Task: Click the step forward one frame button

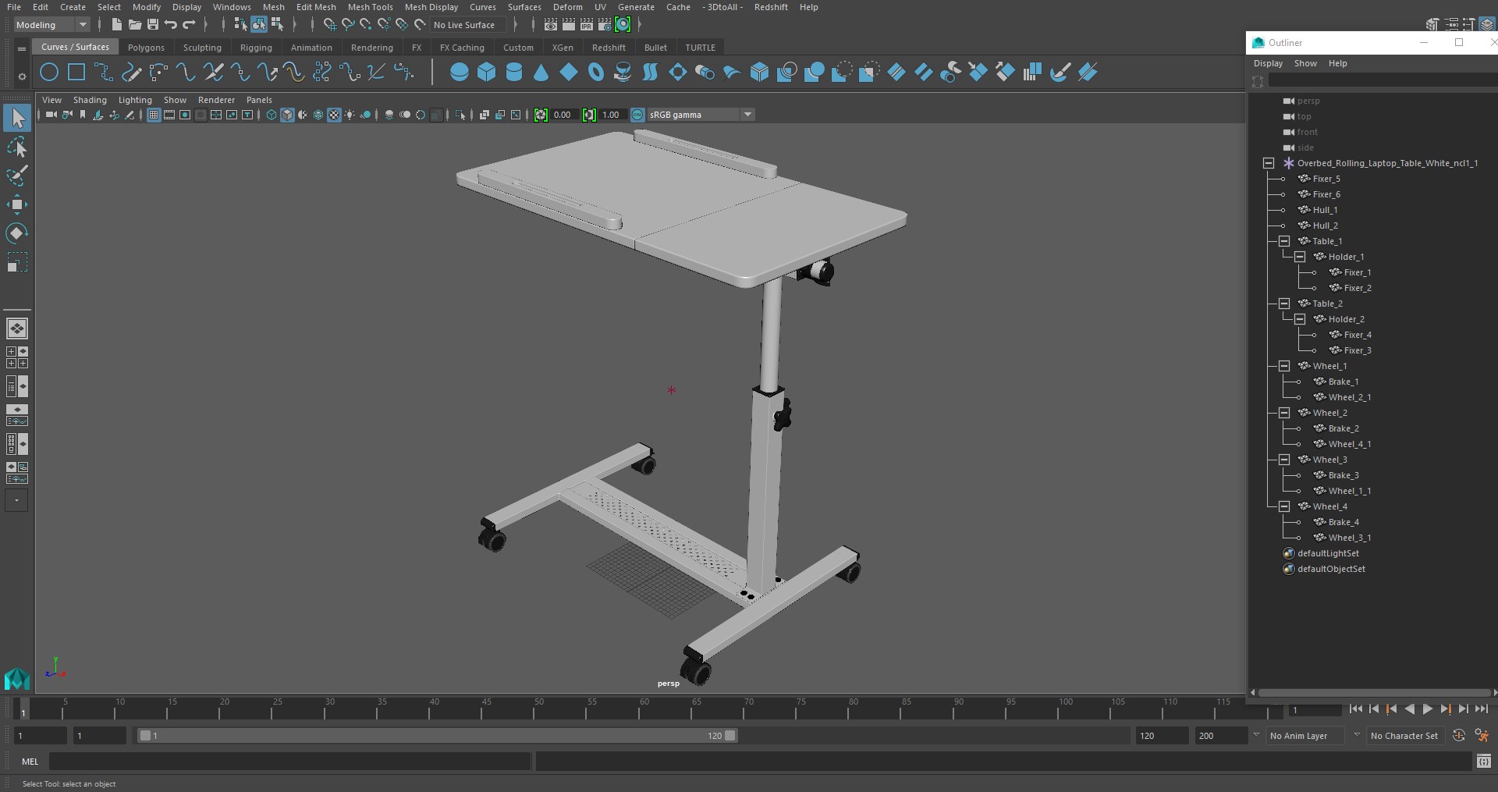Action: [1463, 709]
